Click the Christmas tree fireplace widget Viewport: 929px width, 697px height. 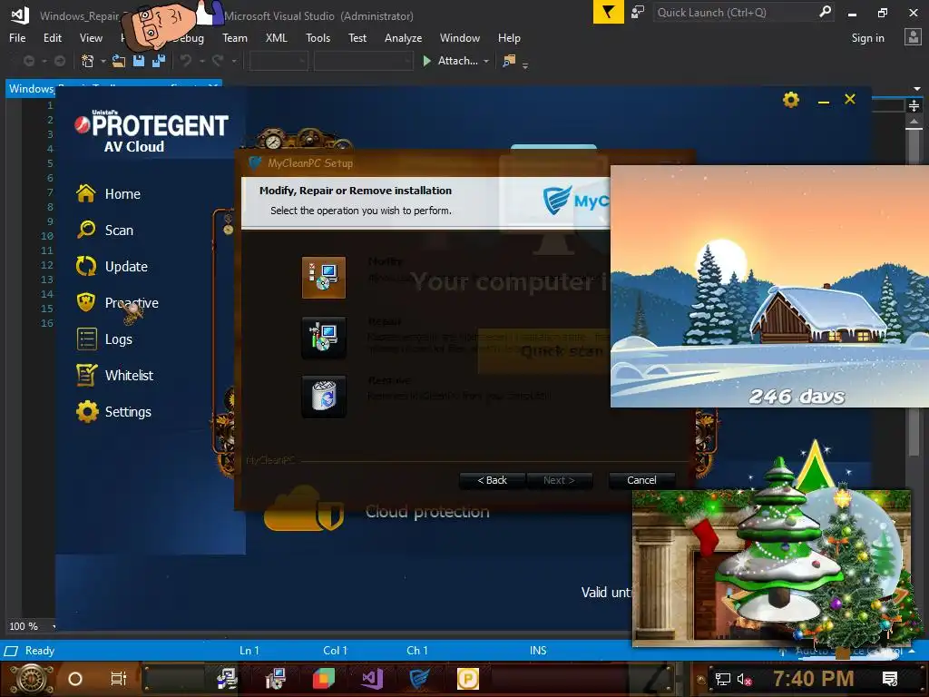pos(772,568)
